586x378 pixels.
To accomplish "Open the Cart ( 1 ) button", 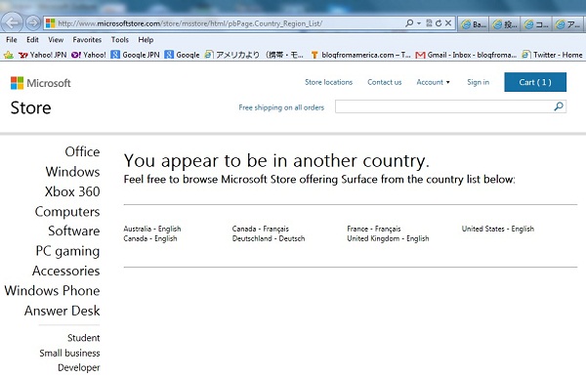I will click(535, 82).
